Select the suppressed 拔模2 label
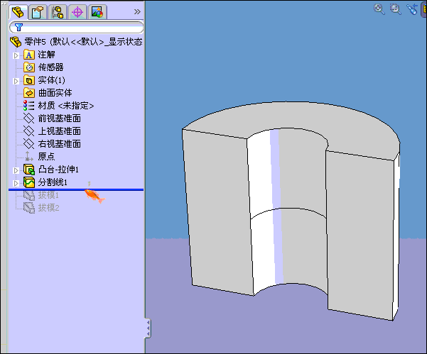Viewport: 427px width, 354px height. (x=49, y=208)
